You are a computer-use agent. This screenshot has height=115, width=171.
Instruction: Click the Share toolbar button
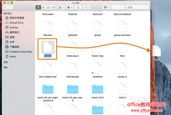point(78,7)
